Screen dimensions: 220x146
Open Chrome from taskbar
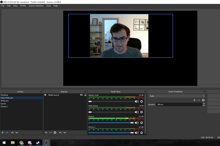(21, 143)
